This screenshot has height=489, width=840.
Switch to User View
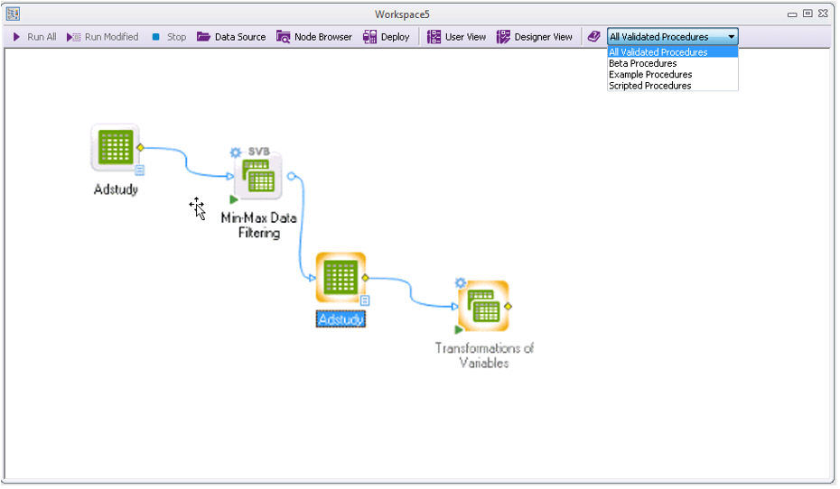click(456, 37)
